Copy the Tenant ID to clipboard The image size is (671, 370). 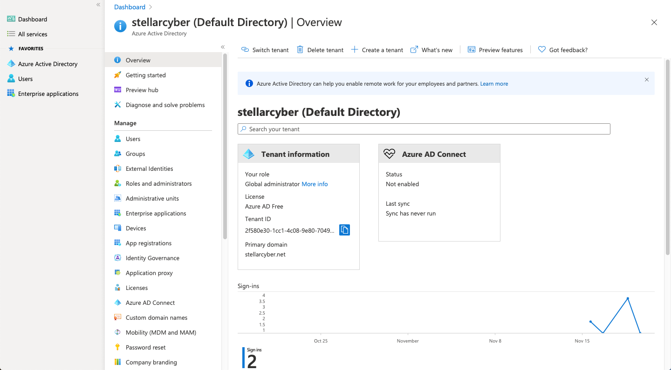(344, 230)
